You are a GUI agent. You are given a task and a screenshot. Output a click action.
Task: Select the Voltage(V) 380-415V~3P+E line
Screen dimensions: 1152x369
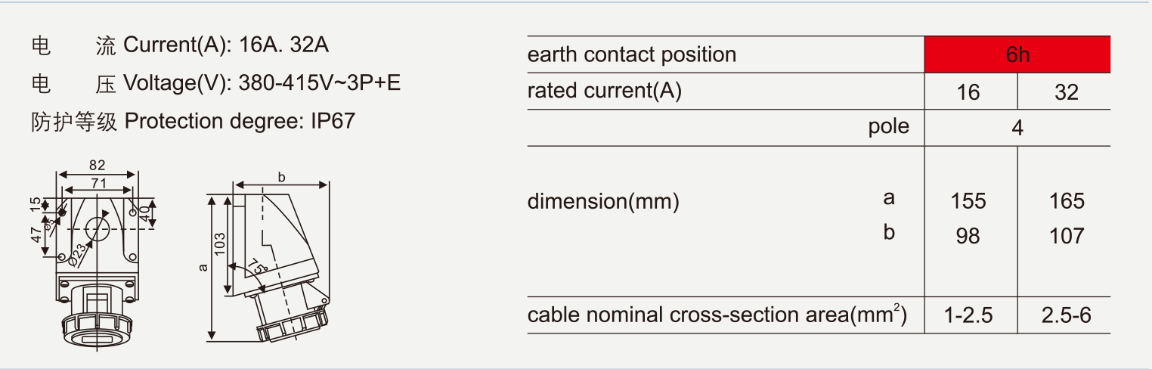[215, 82]
